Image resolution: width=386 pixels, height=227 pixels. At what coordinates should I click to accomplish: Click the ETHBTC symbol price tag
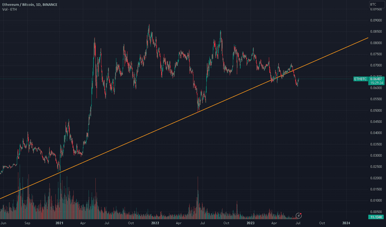point(360,79)
